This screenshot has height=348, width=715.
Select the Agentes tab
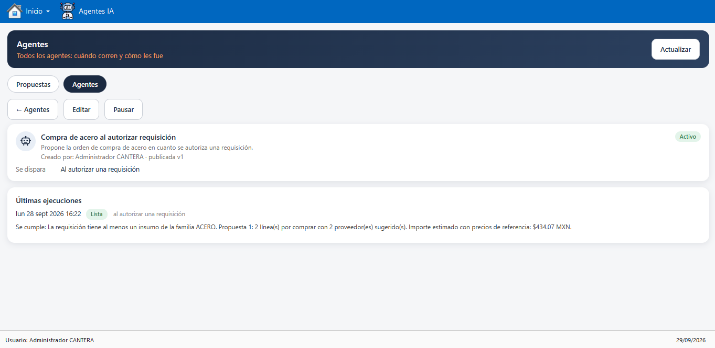pos(85,84)
